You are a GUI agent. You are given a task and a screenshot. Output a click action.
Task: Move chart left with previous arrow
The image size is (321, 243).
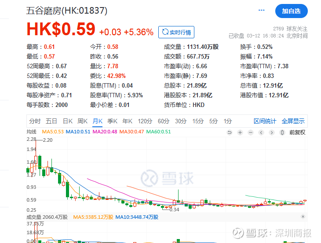(x=261, y=133)
